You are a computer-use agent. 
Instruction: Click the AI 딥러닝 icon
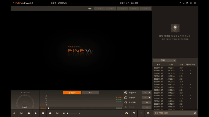coord(126,107)
